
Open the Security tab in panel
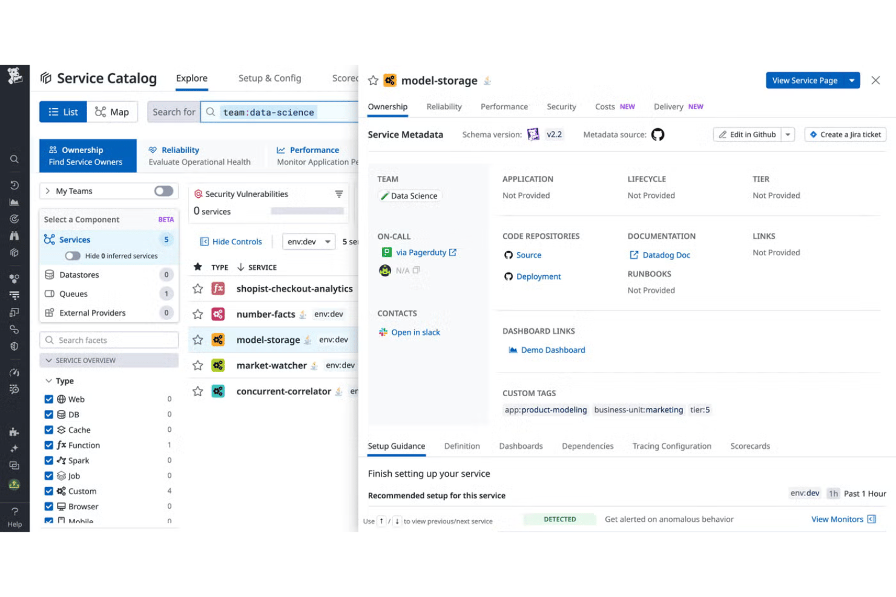(561, 106)
